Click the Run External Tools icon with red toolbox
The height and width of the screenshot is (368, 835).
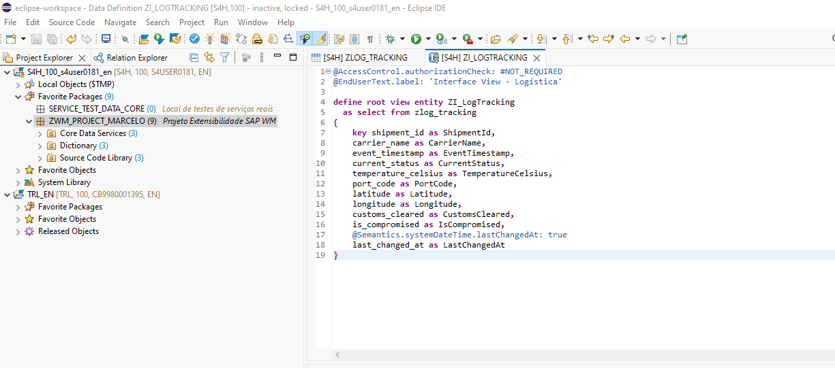pos(467,39)
